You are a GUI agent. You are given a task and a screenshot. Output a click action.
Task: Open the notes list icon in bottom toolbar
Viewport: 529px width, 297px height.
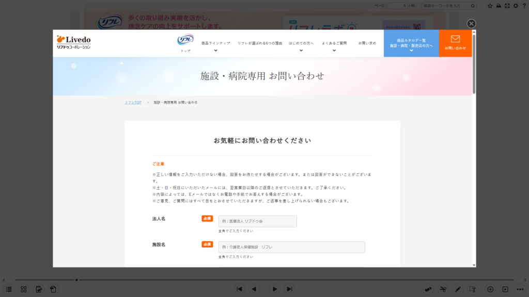[39, 289]
